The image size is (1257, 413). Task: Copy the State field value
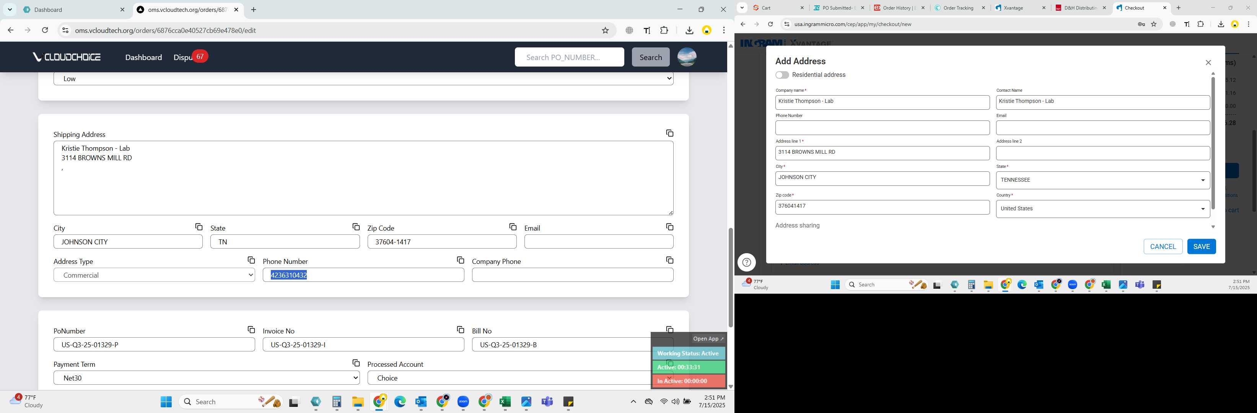(x=356, y=227)
